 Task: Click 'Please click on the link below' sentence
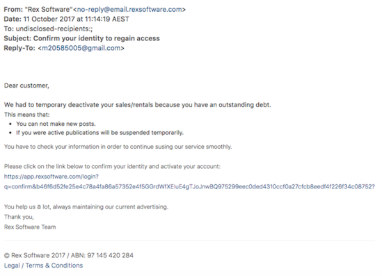pyautogui.click(x=112, y=166)
